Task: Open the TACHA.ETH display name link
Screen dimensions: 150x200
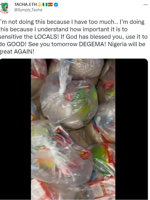Action: [x=25, y=5]
